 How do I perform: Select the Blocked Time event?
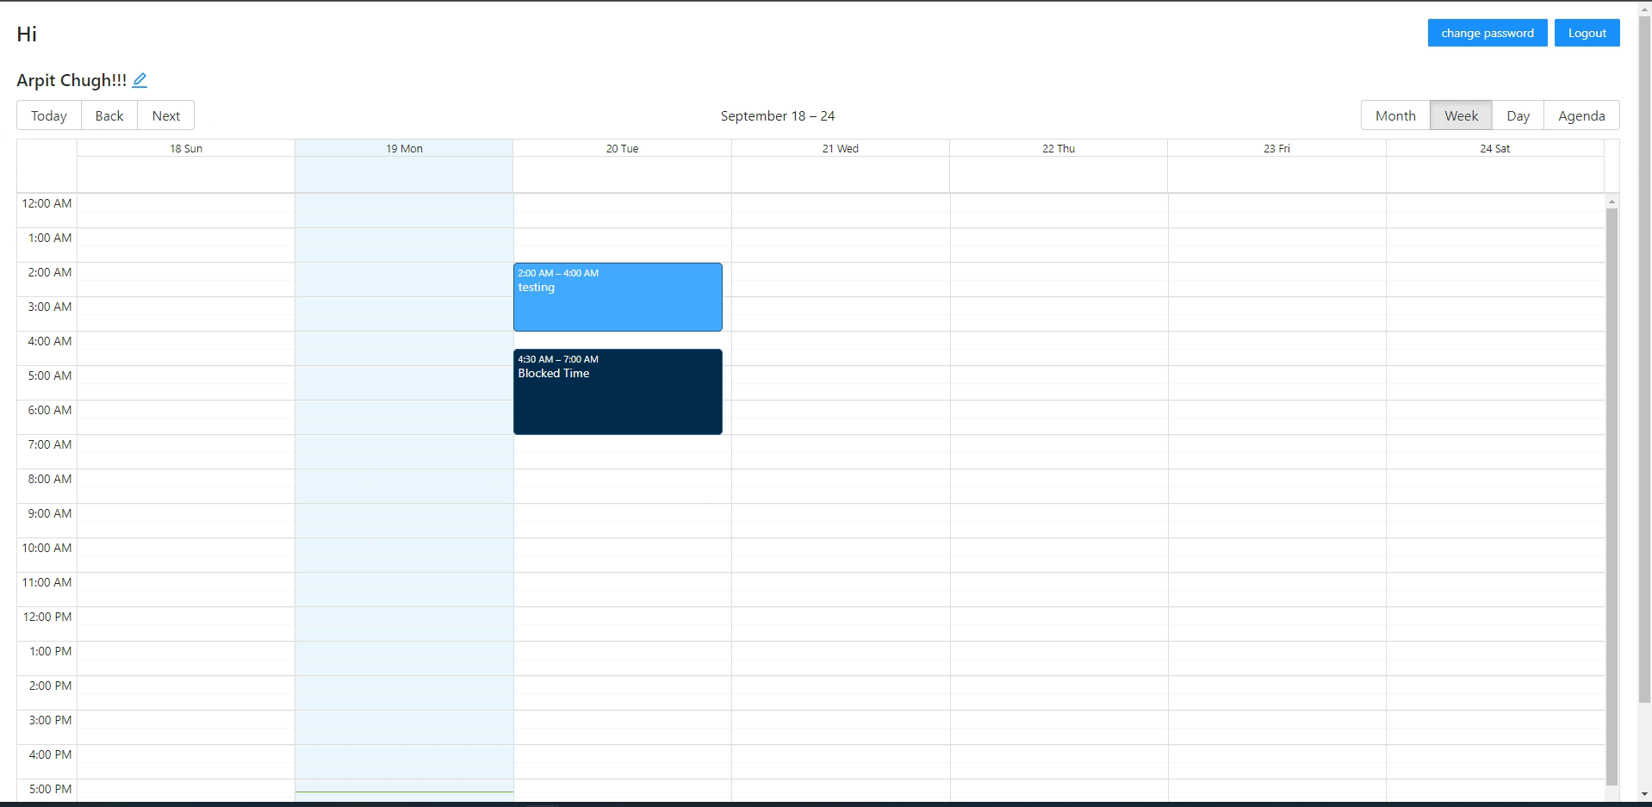tap(617, 391)
